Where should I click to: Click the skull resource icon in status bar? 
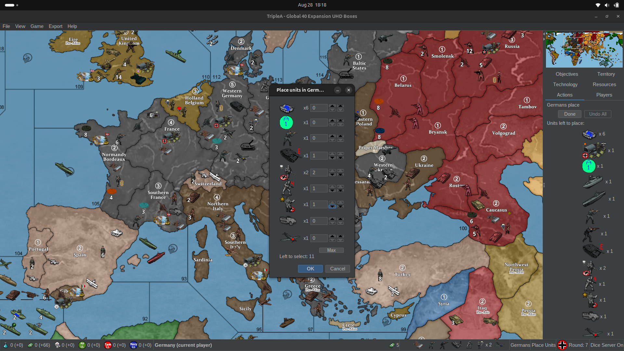tap(57, 345)
